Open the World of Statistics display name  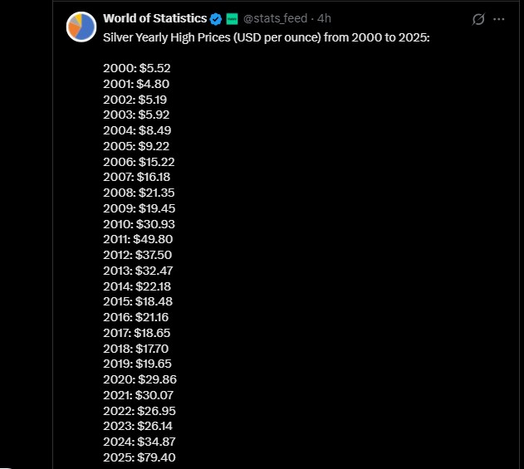pyautogui.click(x=154, y=19)
